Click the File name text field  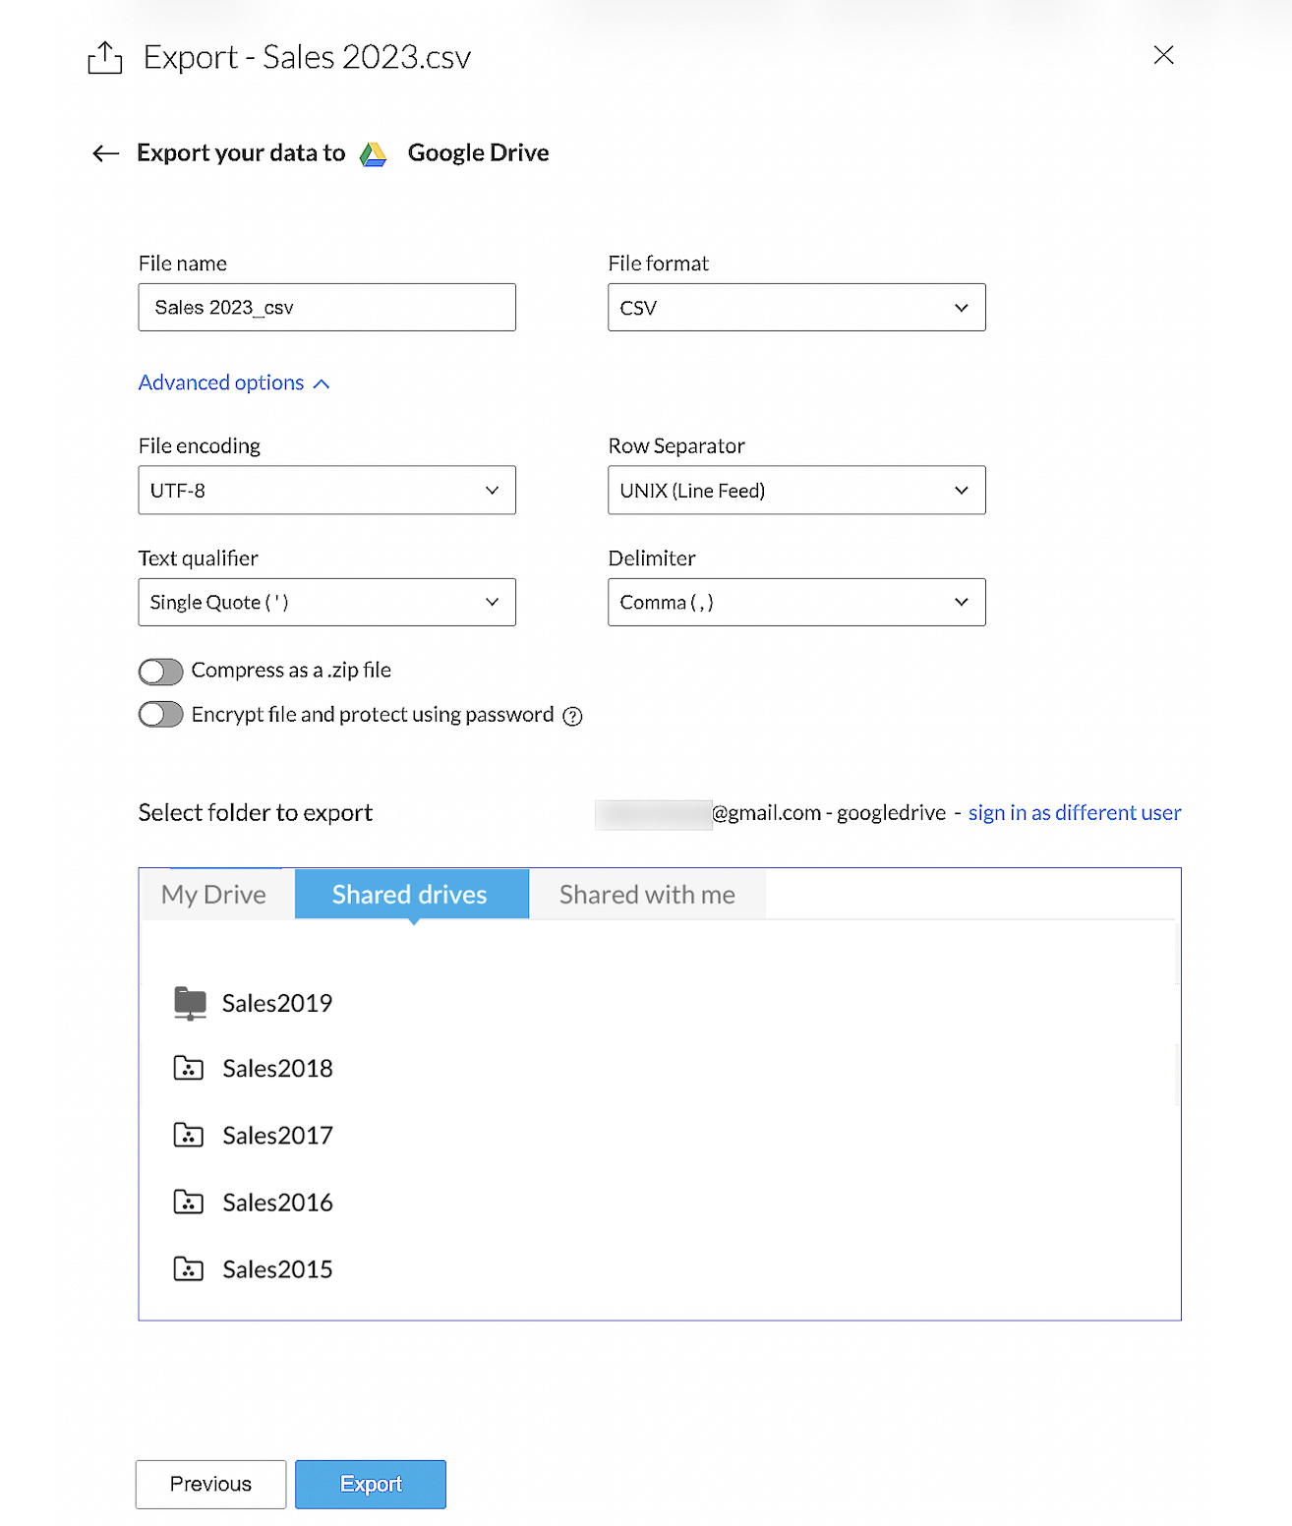tap(326, 308)
